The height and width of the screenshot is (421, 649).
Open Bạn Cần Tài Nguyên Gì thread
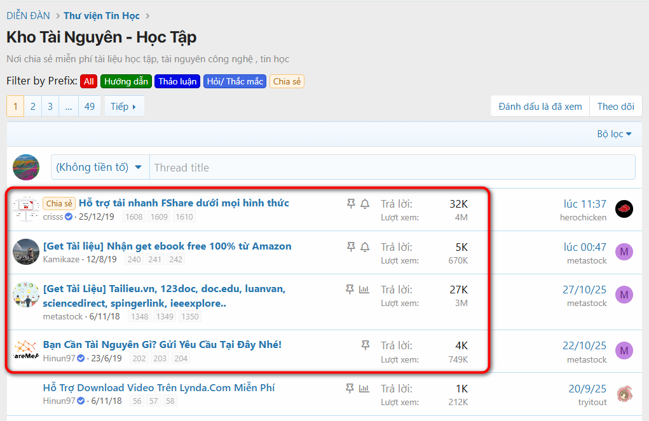coord(162,345)
